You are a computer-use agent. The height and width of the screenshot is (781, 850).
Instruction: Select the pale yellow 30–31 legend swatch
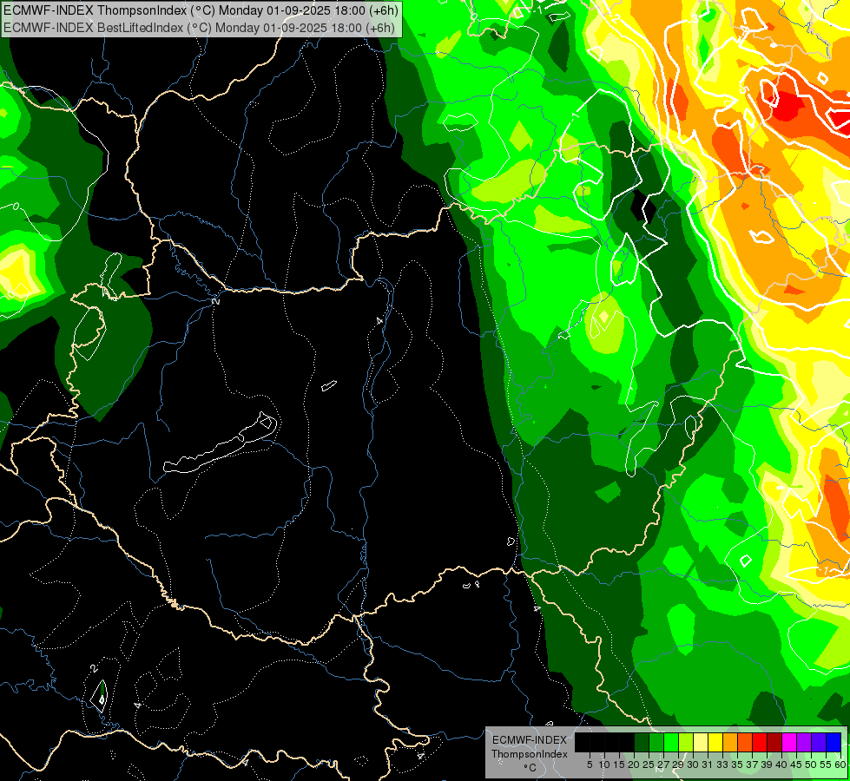click(701, 742)
